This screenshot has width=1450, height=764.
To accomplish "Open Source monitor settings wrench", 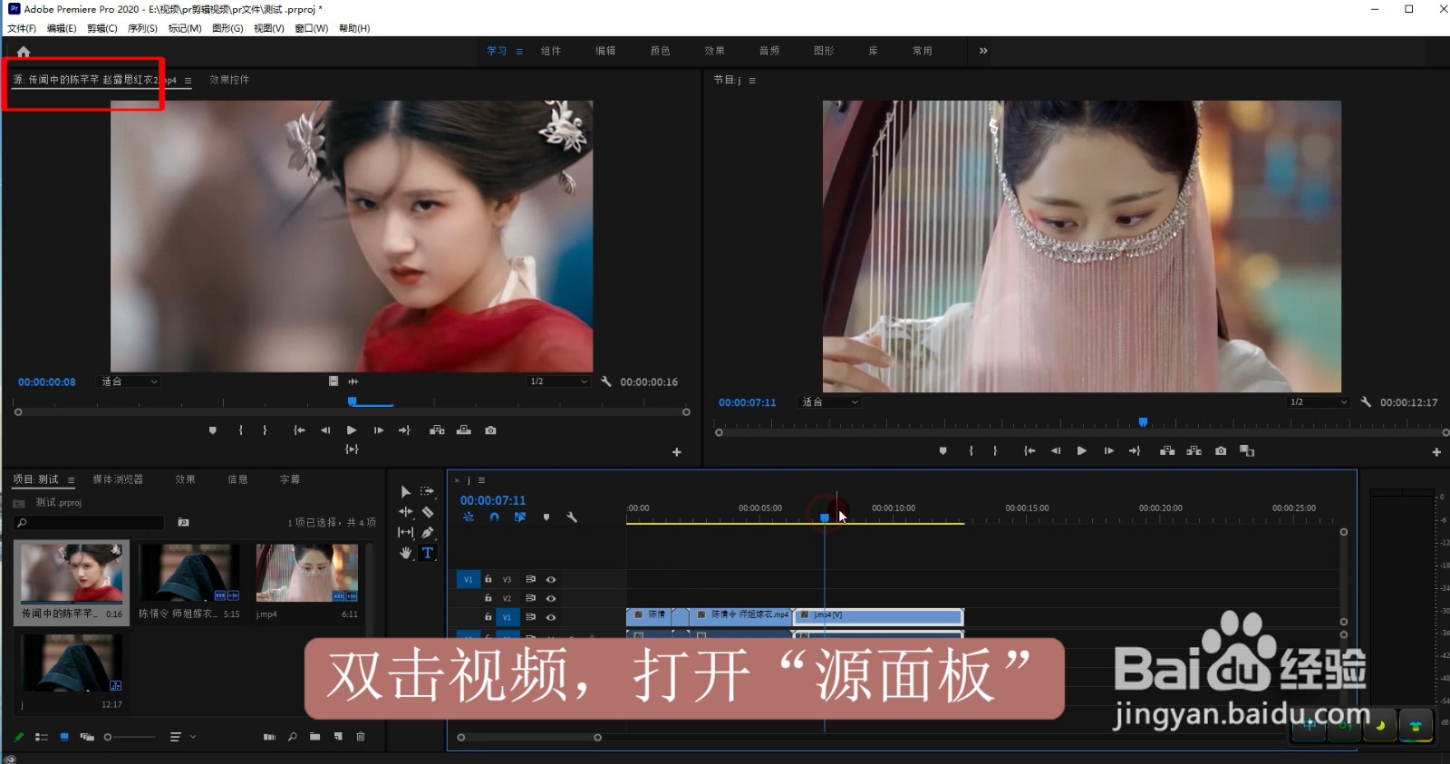I will tap(606, 382).
